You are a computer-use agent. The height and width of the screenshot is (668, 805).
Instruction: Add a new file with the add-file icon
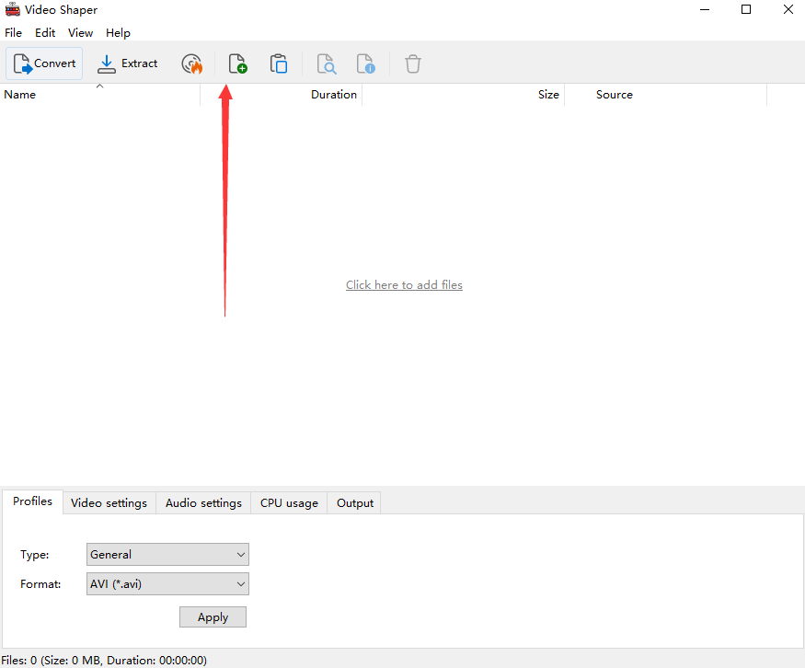tap(236, 63)
